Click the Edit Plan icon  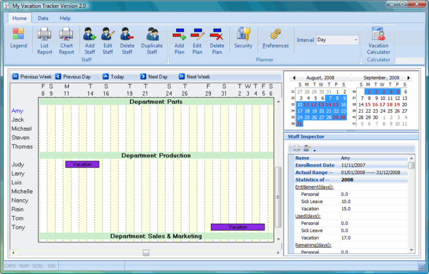tap(197, 41)
